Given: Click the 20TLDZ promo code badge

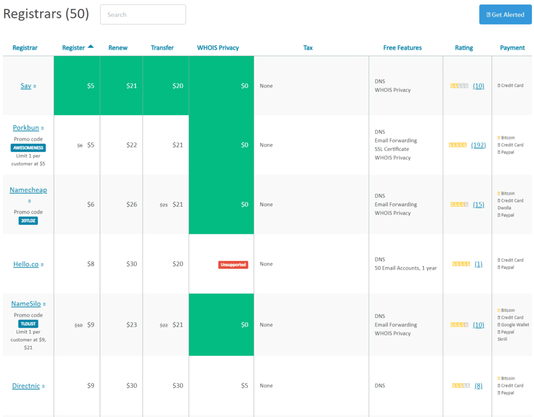Looking at the screenshot, I should [28, 221].
